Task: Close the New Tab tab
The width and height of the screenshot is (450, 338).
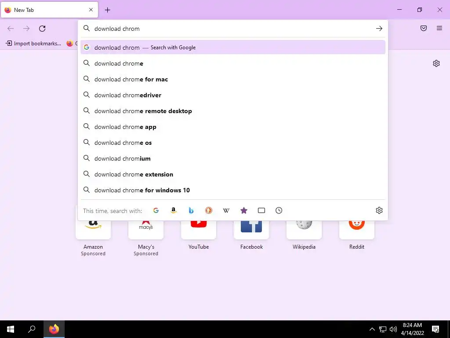Action: [x=91, y=10]
